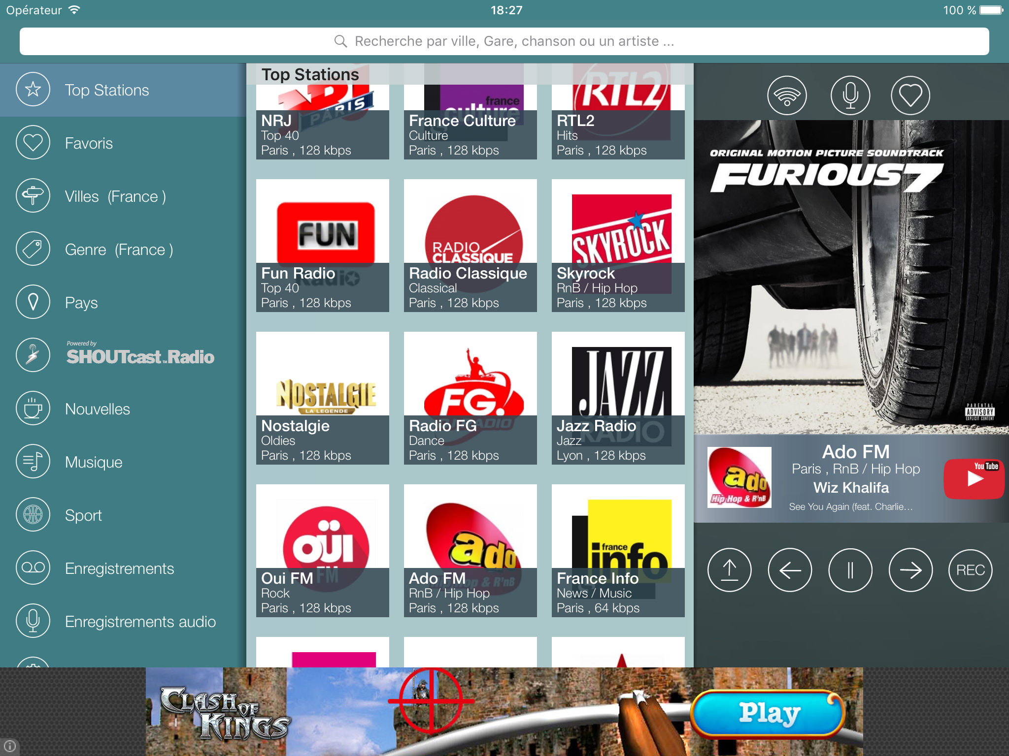Image resolution: width=1009 pixels, height=756 pixels.
Task: Pause the current playback
Action: [850, 570]
